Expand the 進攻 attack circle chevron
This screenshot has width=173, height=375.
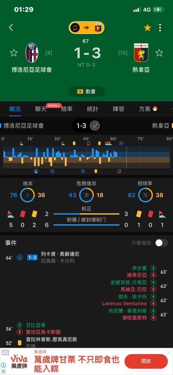(x=27, y=195)
